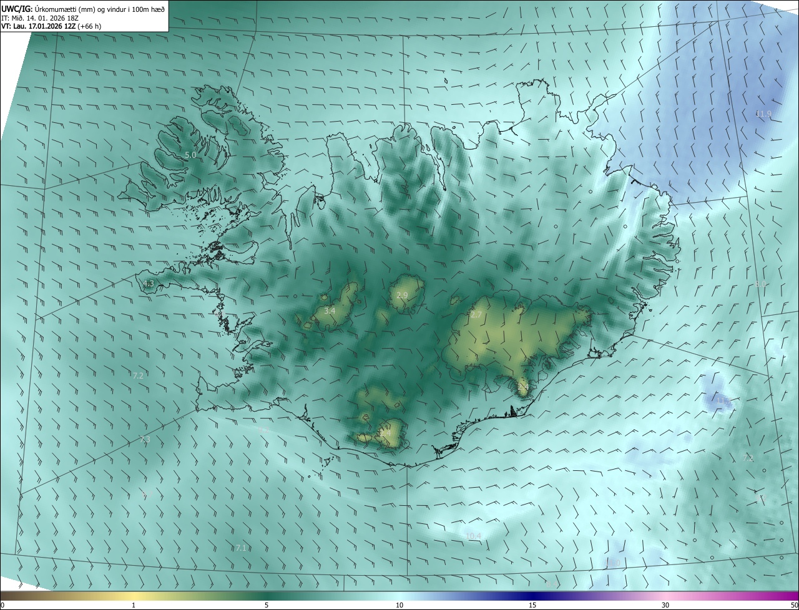The image size is (799, 610).
Task: Click the '1' tick label on color scale
Action: point(134,605)
